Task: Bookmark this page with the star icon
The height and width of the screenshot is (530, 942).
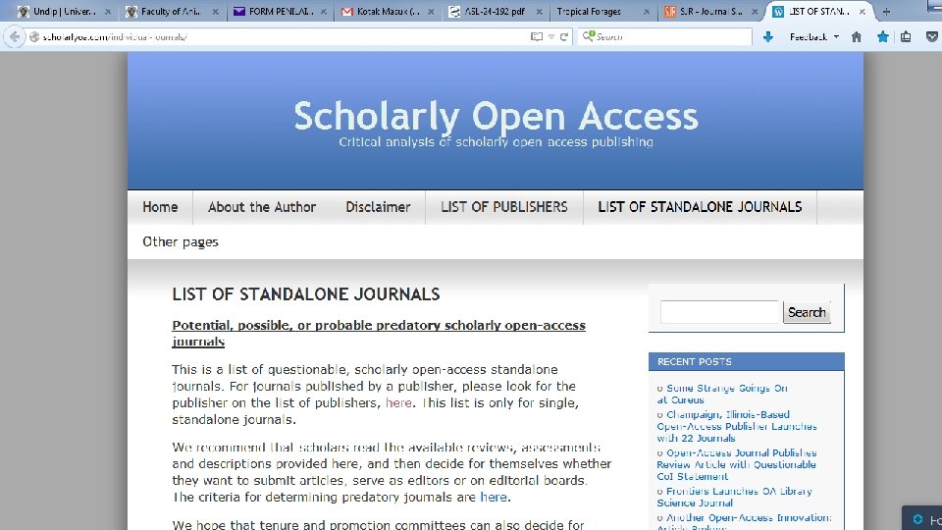Action: [x=882, y=37]
